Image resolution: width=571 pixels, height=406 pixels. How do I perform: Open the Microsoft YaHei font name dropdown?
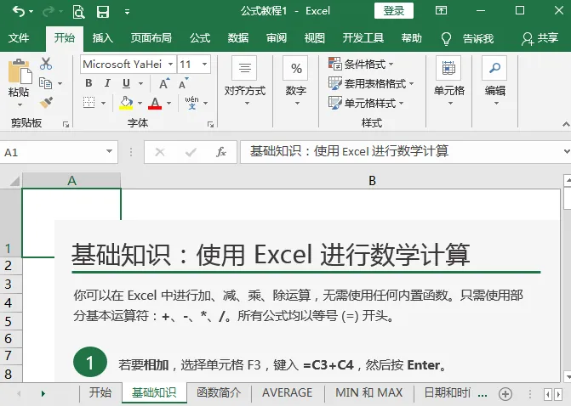(x=170, y=65)
